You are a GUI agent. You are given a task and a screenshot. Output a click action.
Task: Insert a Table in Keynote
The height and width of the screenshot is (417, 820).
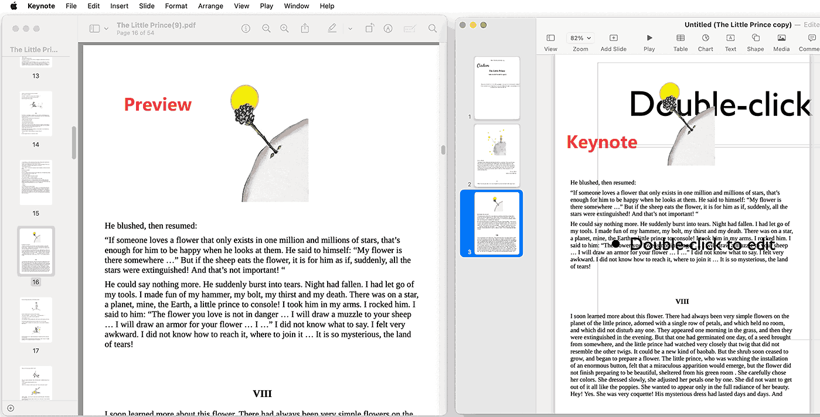point(681,43)
